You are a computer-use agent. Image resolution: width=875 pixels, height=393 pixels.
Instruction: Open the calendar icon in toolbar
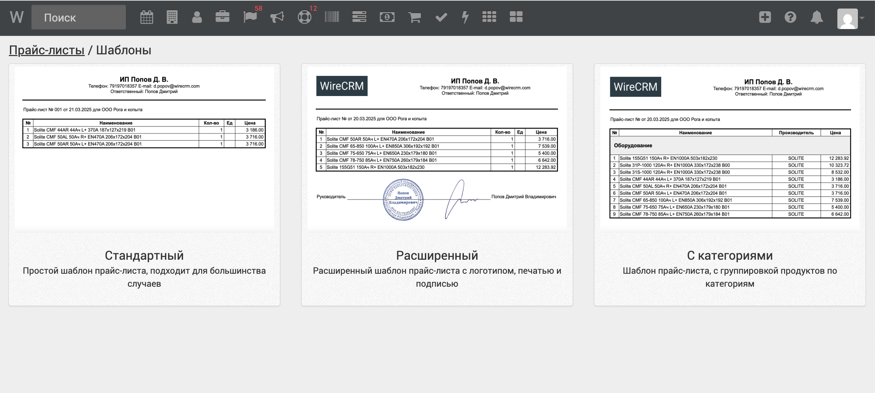click(x=146, y=17)
